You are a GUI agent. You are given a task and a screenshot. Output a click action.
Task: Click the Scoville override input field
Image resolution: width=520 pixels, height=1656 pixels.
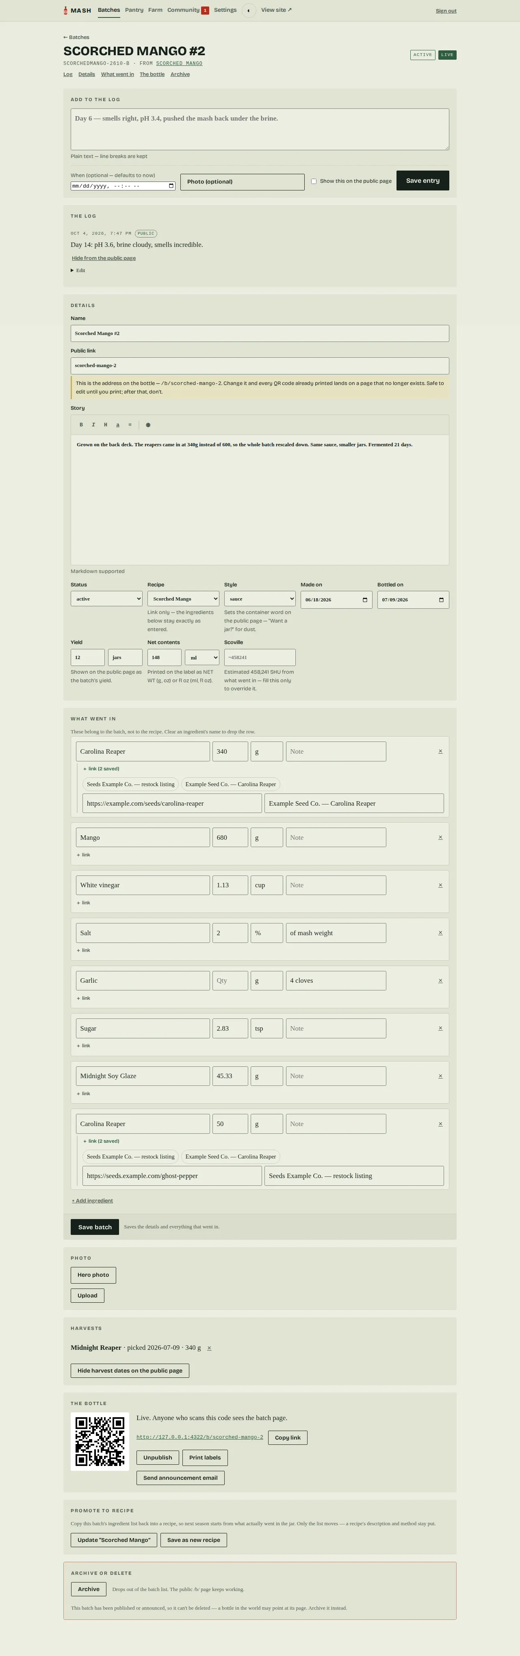tap(260, 657)
